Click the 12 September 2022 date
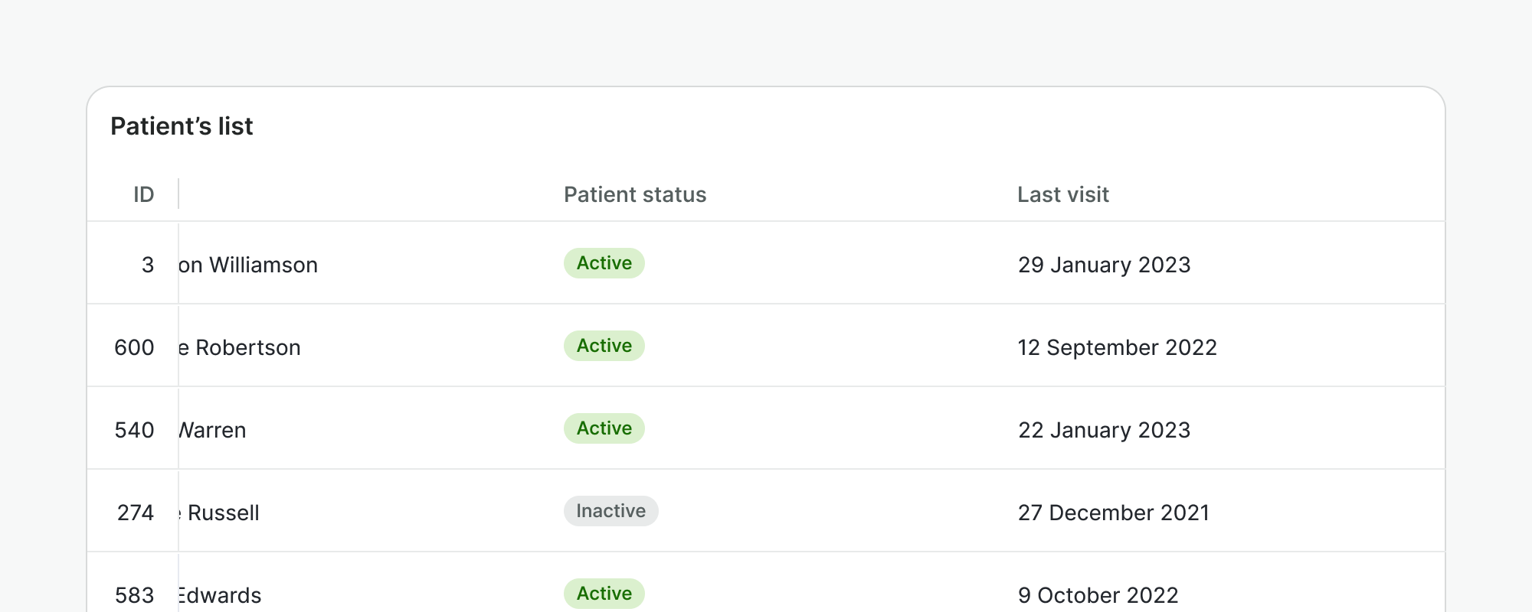This screenshot has width=1532, height=612. click(x=1117, y=347)
